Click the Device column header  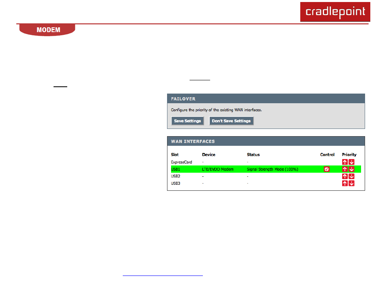click(209, 155)
